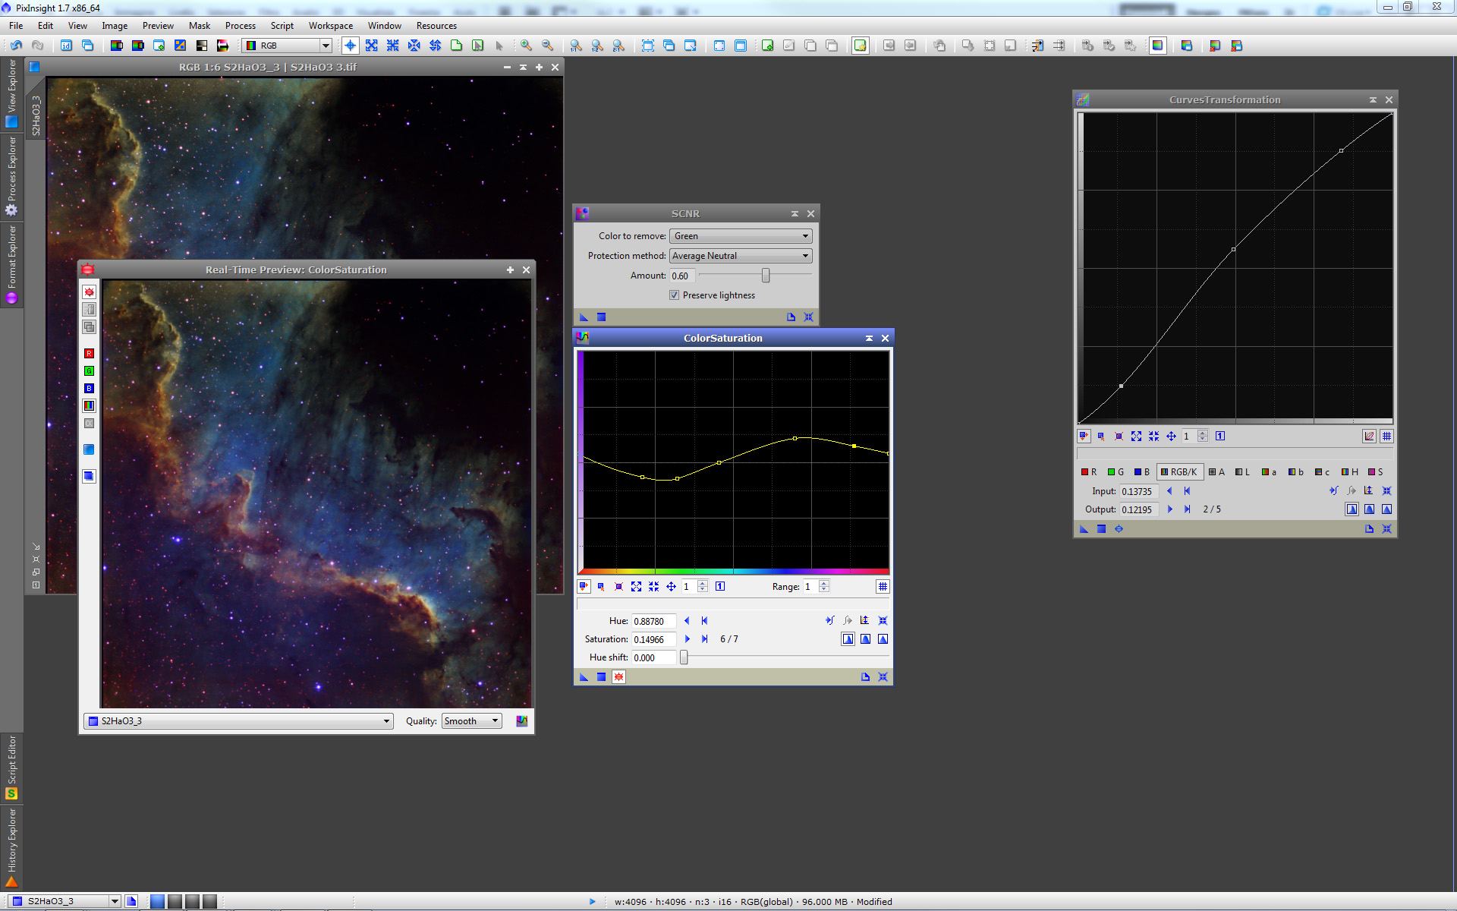The image size is (1457, 911).
Task: Select the L channel in CurvesTransformation
Action: pyautogui.click(x=1242, y=472)
